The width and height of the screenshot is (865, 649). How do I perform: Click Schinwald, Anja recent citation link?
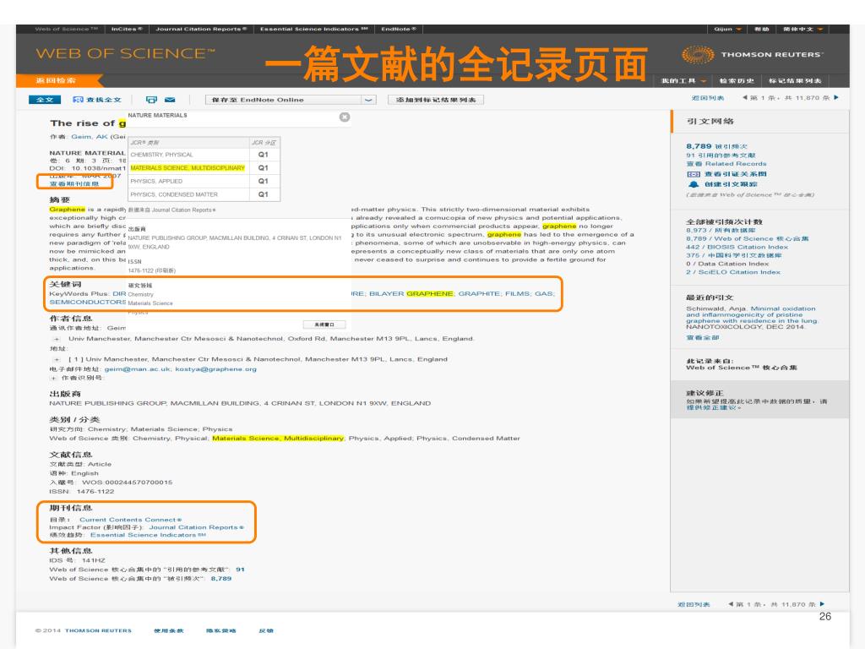point(752,314)
